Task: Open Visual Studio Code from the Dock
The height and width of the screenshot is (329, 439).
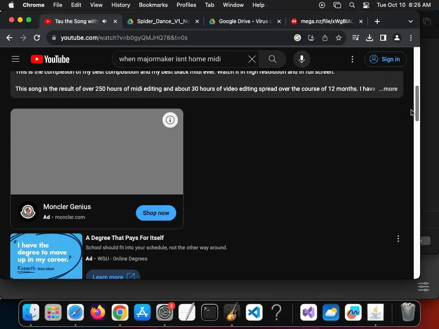Action: point(254,312)
